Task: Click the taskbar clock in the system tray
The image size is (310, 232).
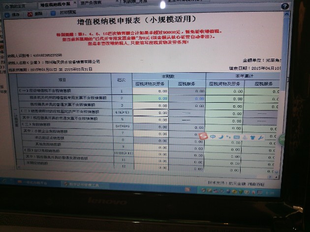Action: point(271,193)
